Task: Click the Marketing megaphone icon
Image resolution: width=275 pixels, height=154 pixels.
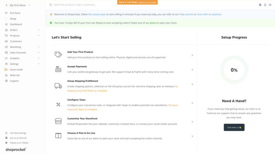Action: pyautogui.click(x=6, y=47)
